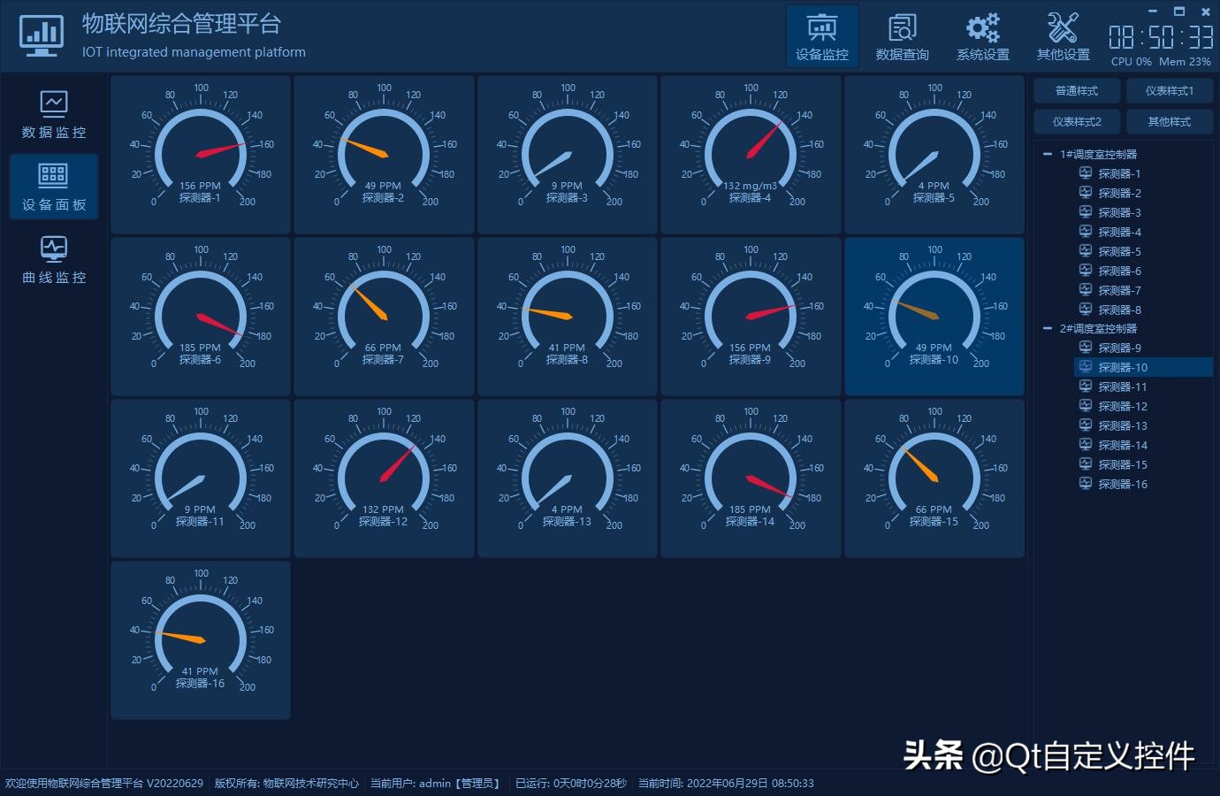Open the 数据查询 module
This screenshot has width=1220, height=796.
pyautogui.click(x=903, y=36)
